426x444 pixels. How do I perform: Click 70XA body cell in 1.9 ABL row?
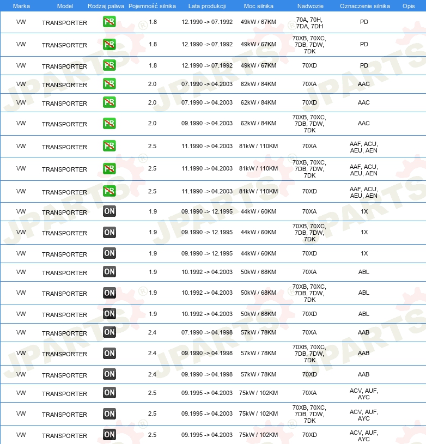pos(309,272)
